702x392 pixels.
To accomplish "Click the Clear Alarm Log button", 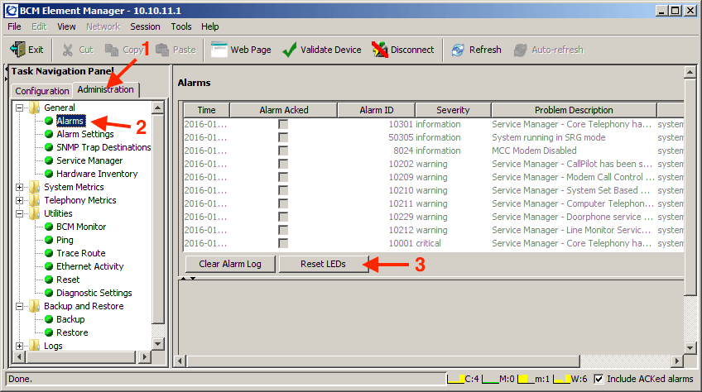I will [x=230, y=264].
